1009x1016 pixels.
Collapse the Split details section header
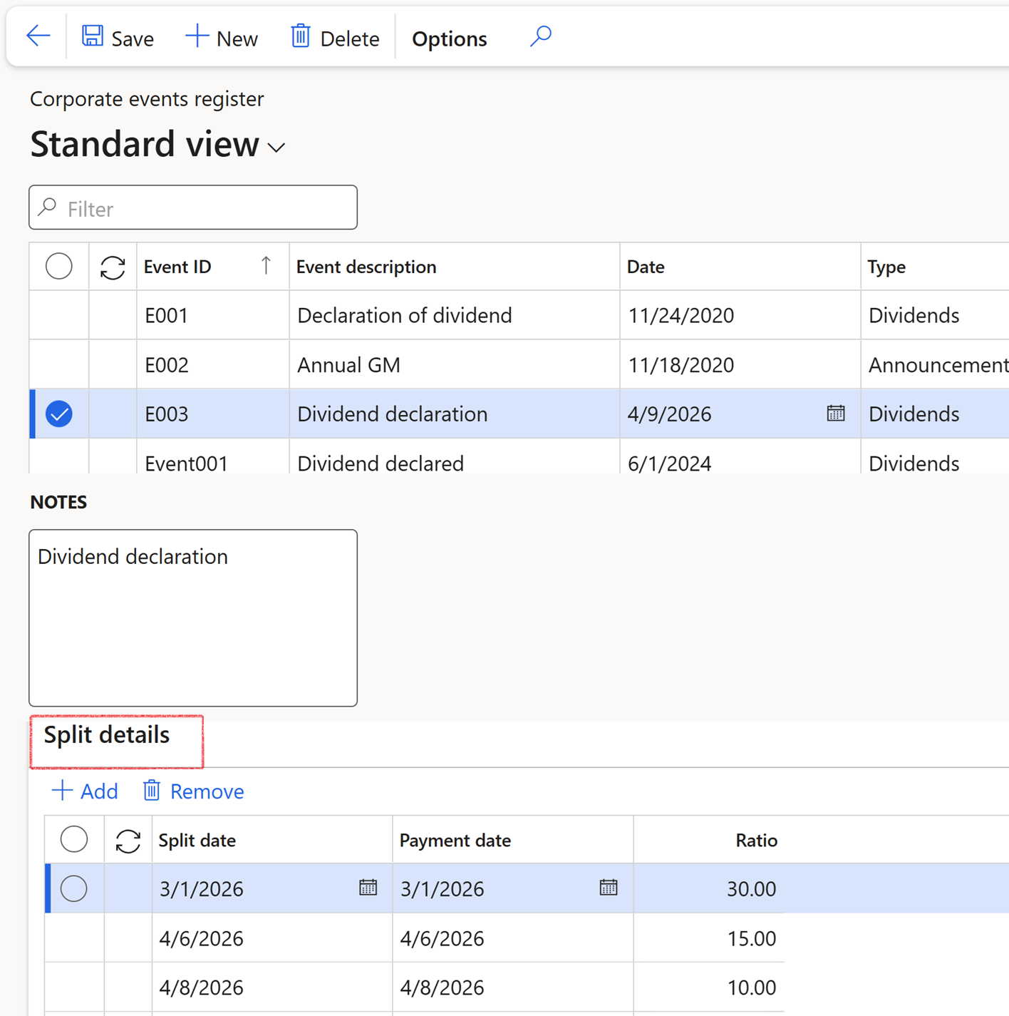pyautogui.click(x=107, y=735)
